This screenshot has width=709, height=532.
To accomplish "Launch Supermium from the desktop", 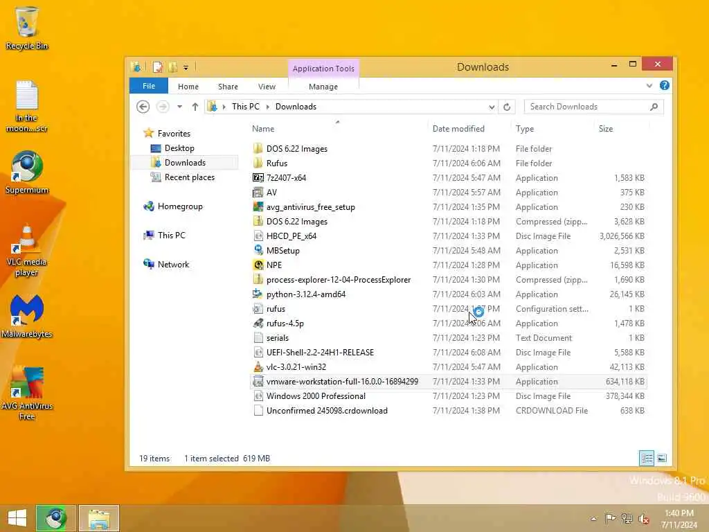I will (x=27, y=172).
